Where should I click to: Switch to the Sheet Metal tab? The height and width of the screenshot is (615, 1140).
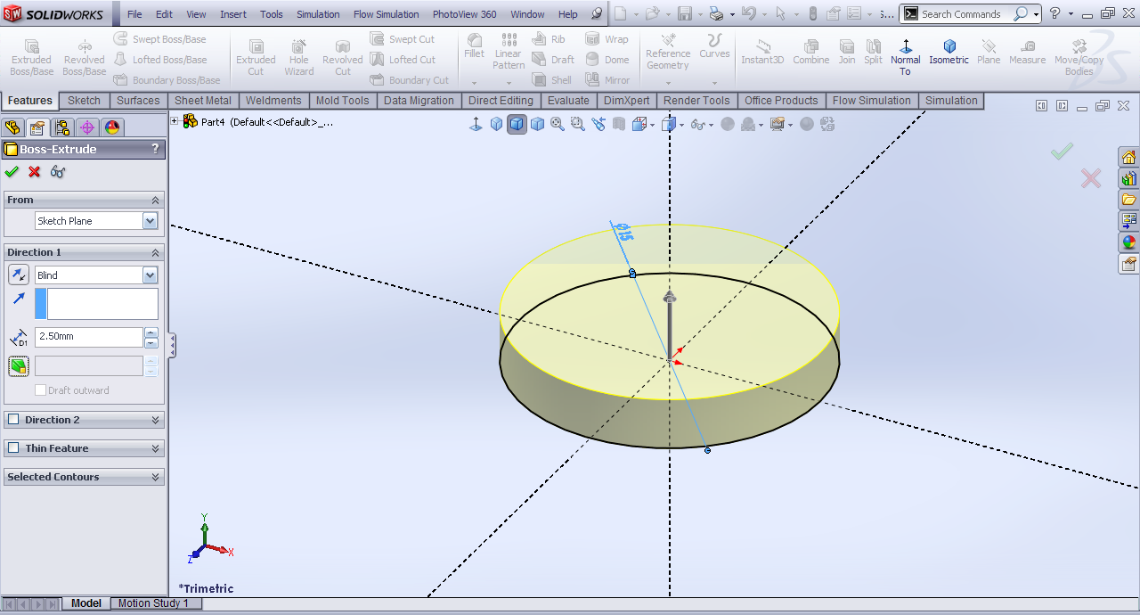pyautogui.click(x=202, y=101)
